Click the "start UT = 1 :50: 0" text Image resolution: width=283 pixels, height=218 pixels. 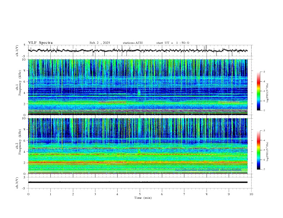[173, 43]
